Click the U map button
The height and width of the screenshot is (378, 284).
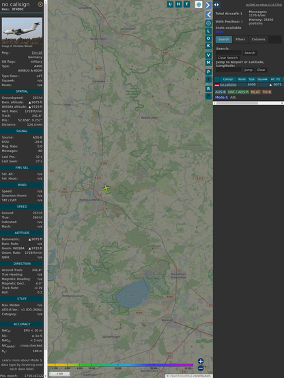170,4
